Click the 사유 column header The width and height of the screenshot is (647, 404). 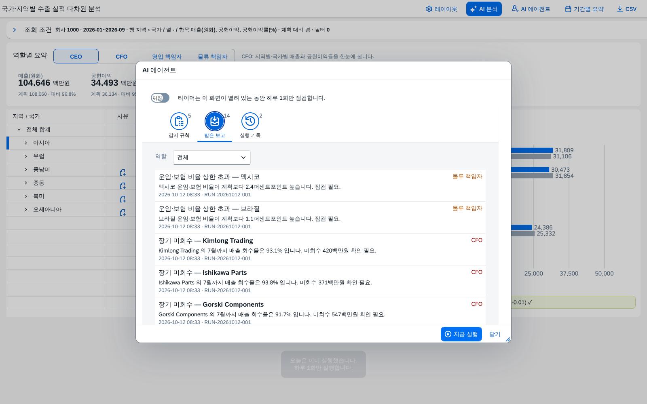tap(123, 116)
